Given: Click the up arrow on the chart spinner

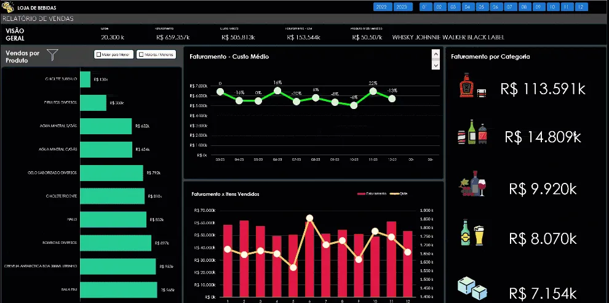Looking at the screenshot, I should [436, 54].
